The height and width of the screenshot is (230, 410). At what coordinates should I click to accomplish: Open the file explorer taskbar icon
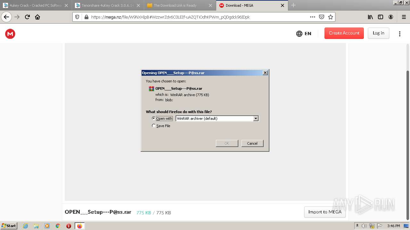[x=36, y=226]
